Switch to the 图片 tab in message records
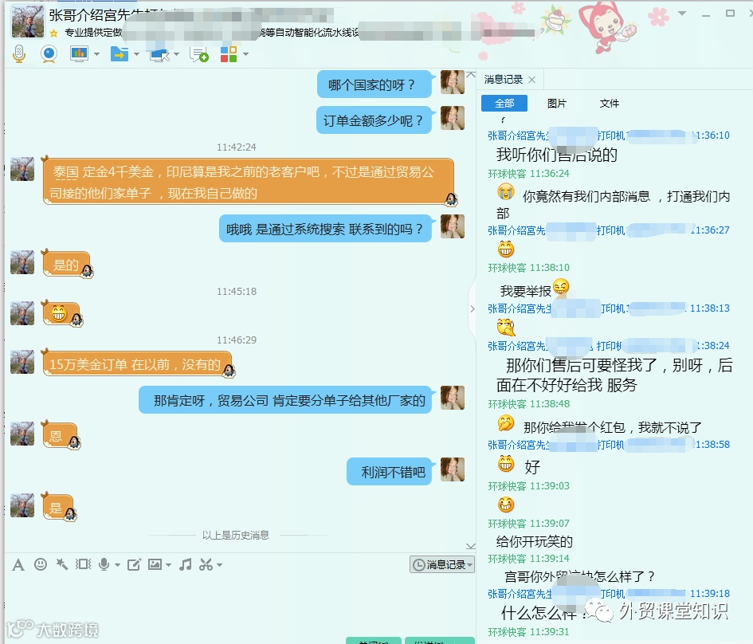This screenshot has height=644, width=753. point(557,104)
